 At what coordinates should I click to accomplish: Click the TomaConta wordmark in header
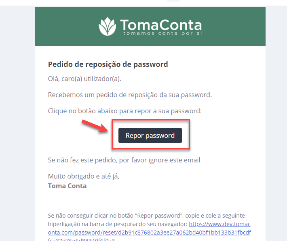point(161,25)
